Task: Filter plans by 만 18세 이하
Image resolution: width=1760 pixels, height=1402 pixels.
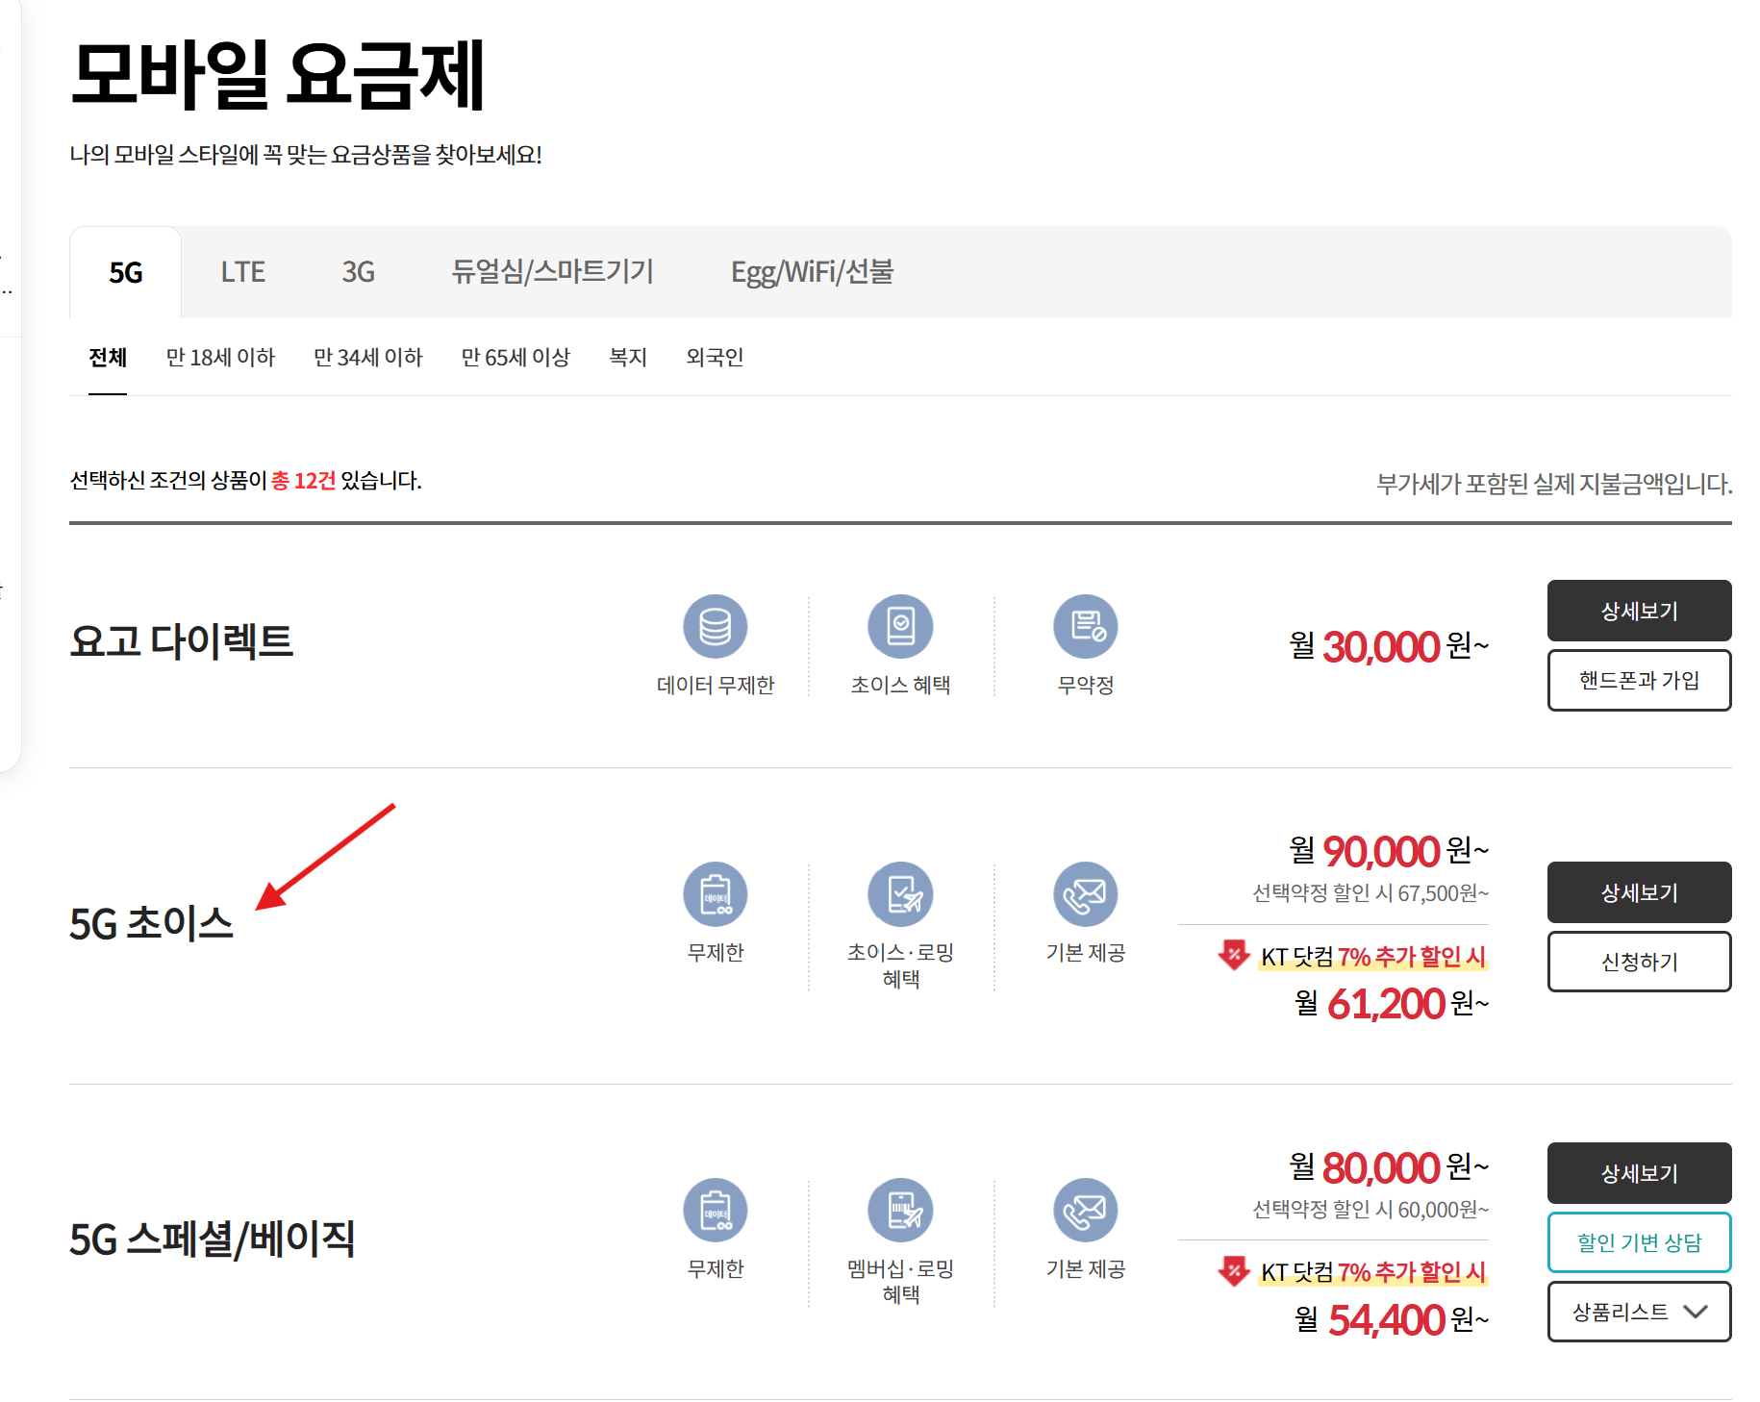Action: [220, 358]
